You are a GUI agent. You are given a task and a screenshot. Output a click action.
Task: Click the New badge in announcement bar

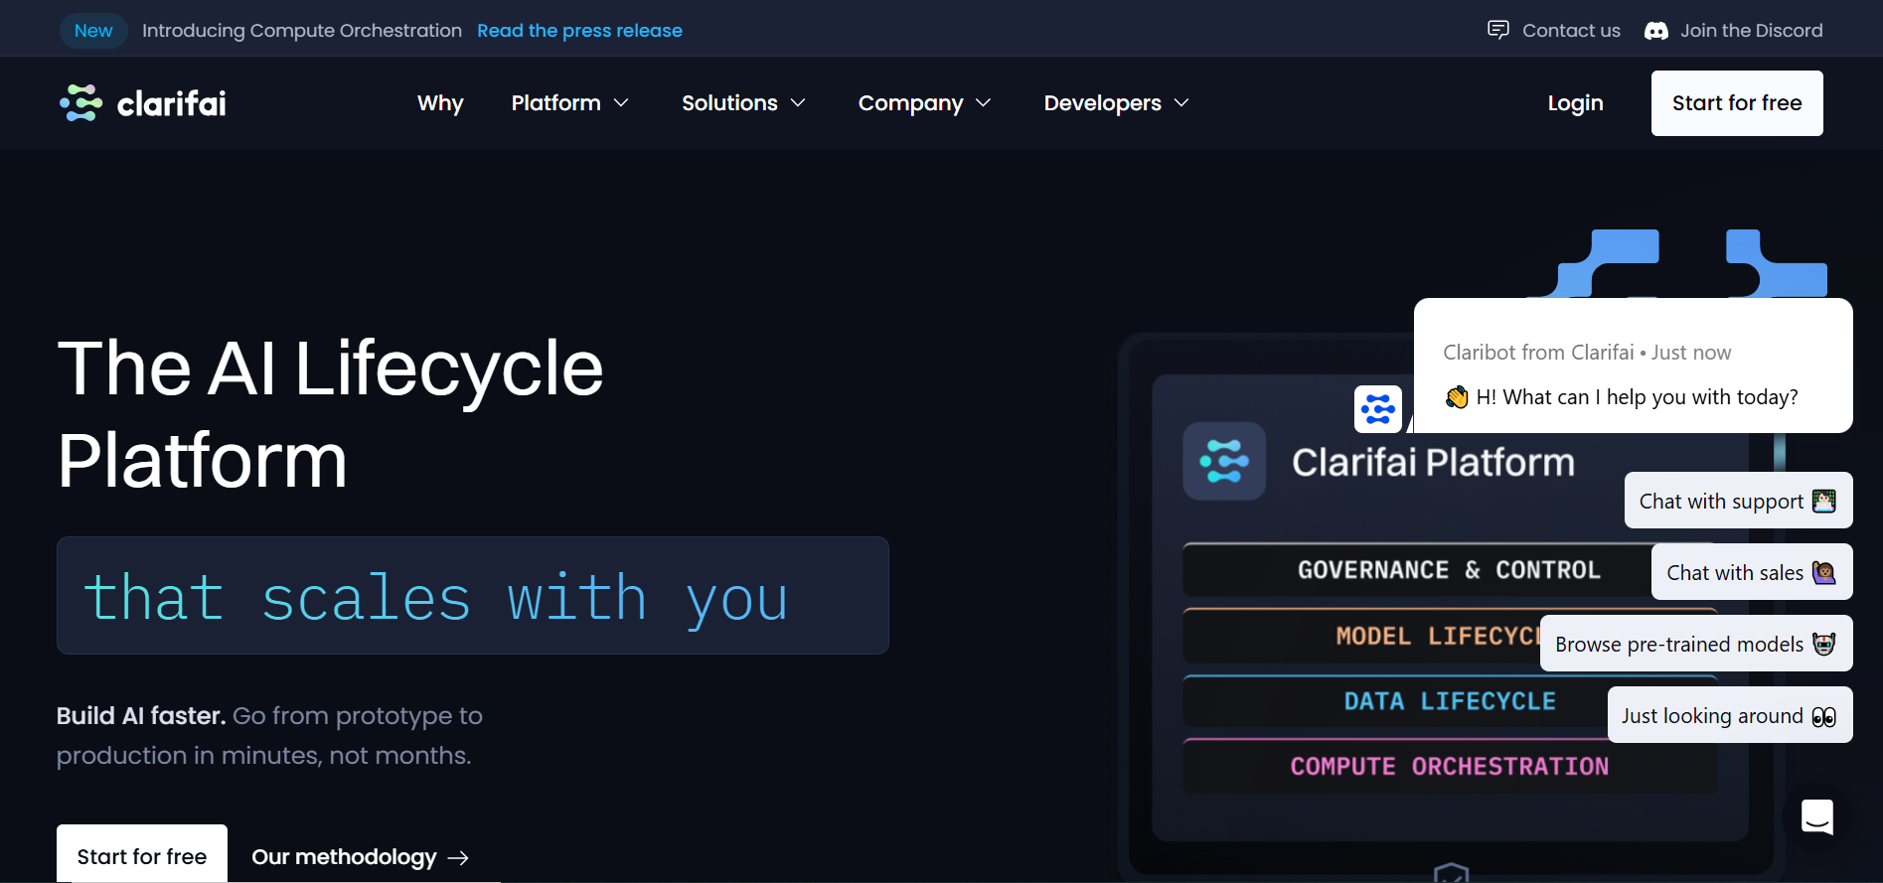click(x=93, y=31)
